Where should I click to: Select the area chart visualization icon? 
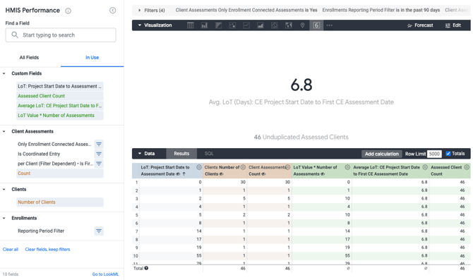(x=261, y=25)
